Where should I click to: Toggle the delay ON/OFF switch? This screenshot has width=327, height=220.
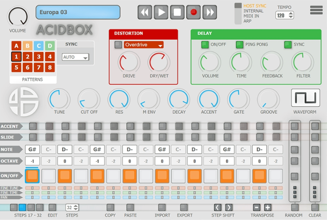click(x=205, y=44)
